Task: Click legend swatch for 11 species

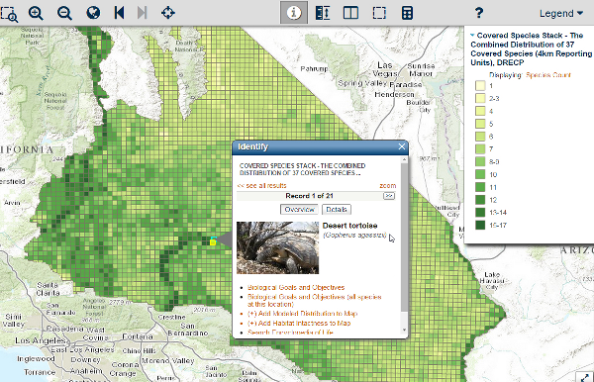Action: pyautogui.click(x=480, y=187)
